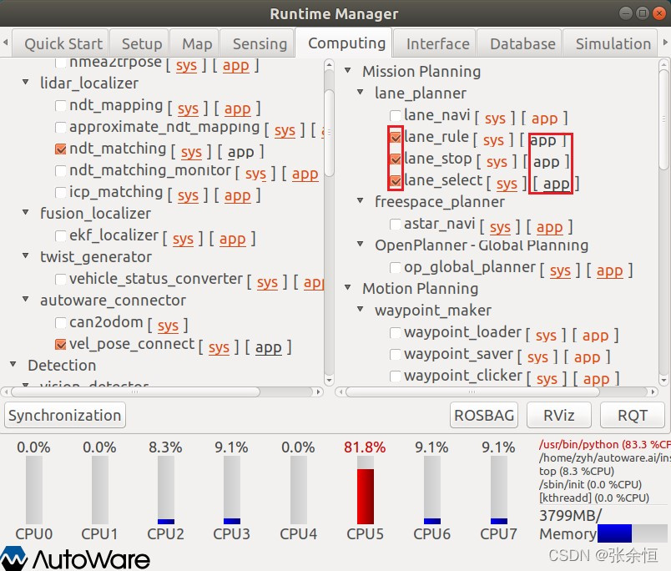671x571 pixels.
Task: Open the sys link for can2odom
Action: (x=169, y=326)
